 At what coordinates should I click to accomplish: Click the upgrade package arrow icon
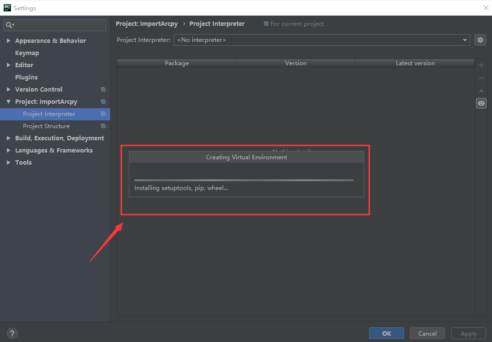coord(481,91)
